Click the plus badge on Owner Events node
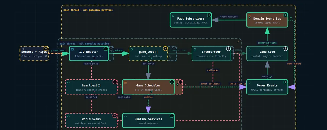The image size is (327, 130). 285,82
